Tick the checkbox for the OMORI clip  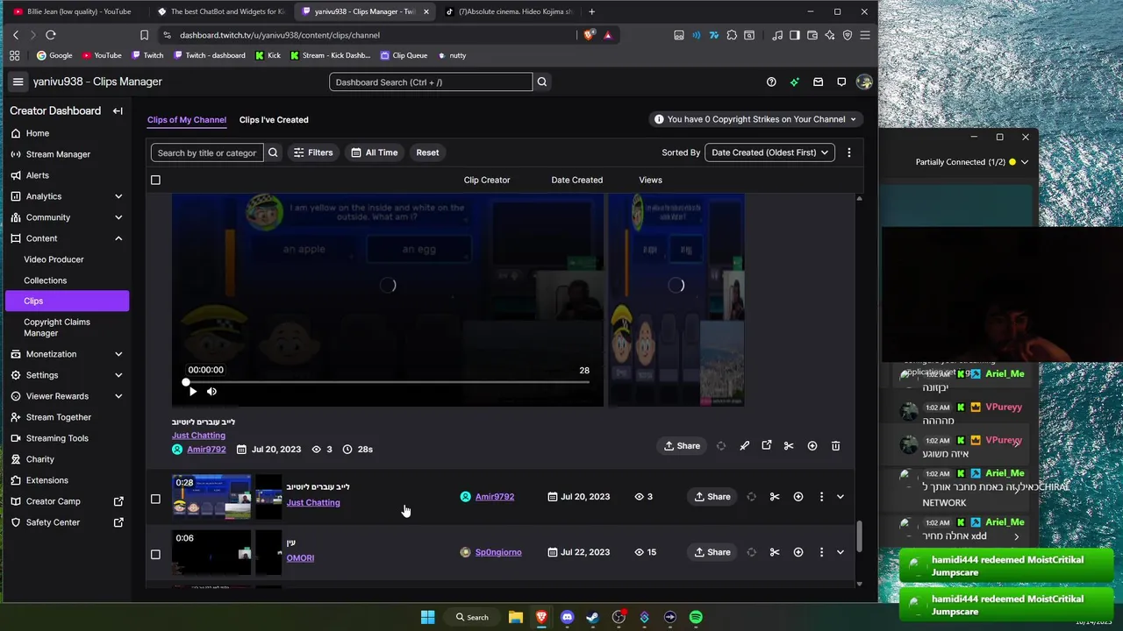[x=155, y=554]
